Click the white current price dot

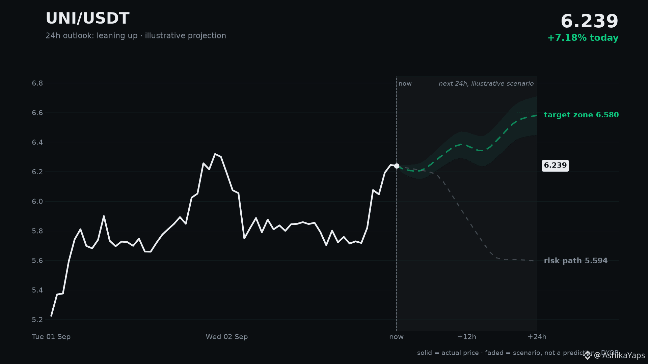click(x=397, y=166)
